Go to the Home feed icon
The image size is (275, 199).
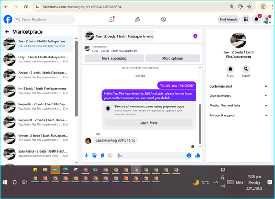coord(111,19)
